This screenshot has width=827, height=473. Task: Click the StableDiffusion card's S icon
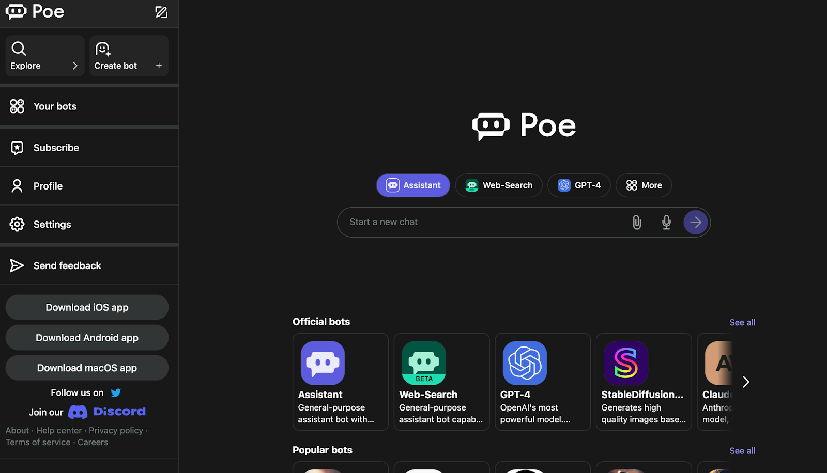(626, 363)
